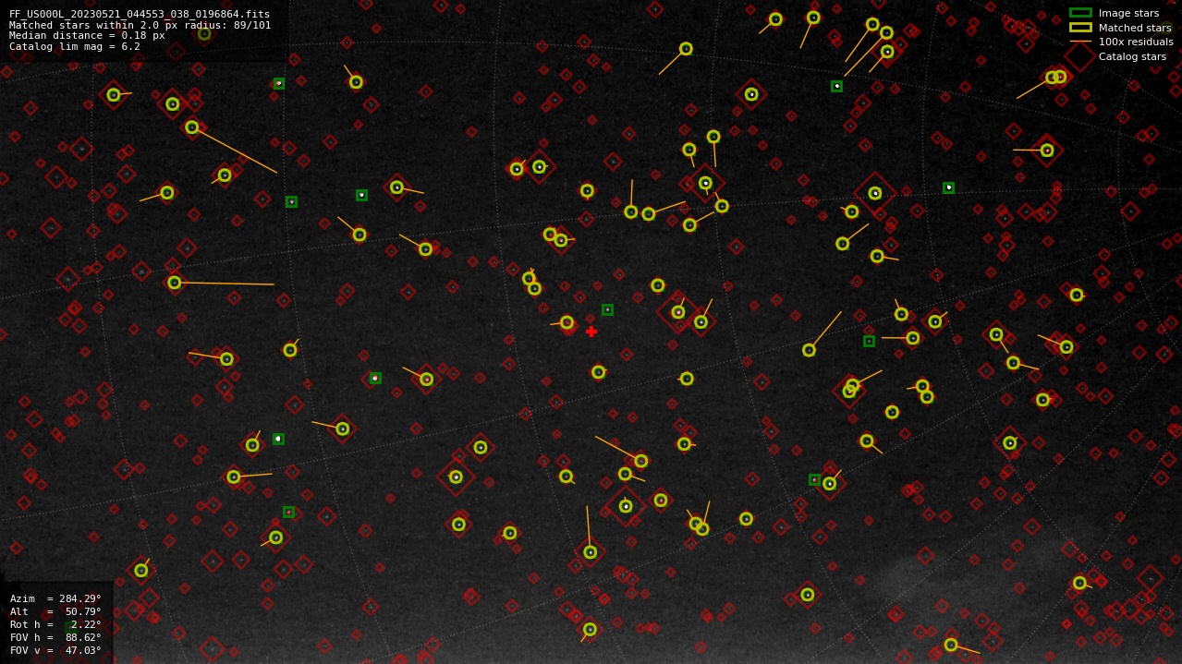Click the 'Alt = 50.79°' value
Image resolution: width=1182 pixels, height=664 pixels.
55,611
